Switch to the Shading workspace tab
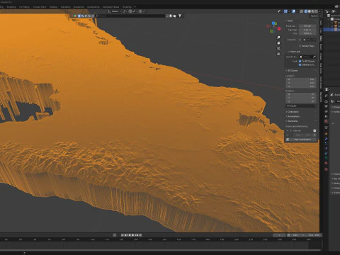The image size is (340, 255). (53, 7)
